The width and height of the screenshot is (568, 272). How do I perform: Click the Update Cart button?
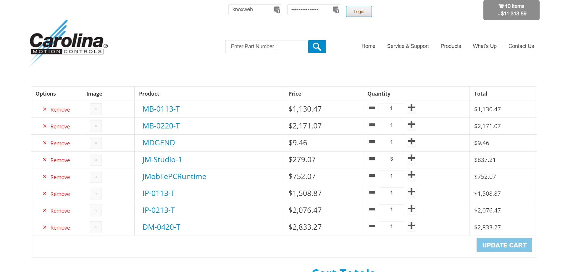[504, 245]
